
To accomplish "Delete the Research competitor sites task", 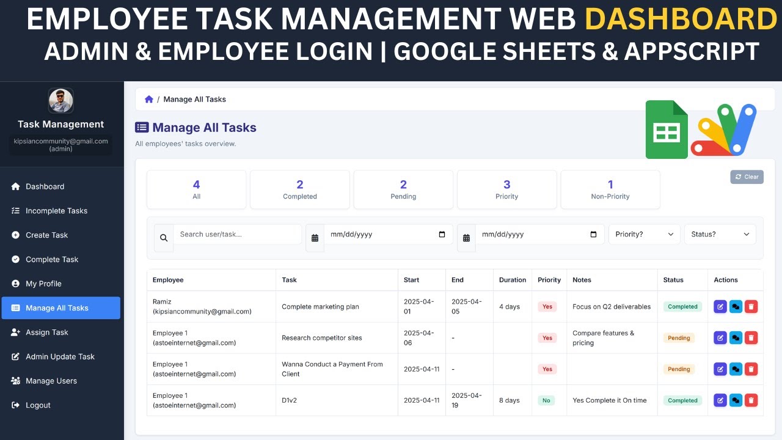I will (751, 338).
